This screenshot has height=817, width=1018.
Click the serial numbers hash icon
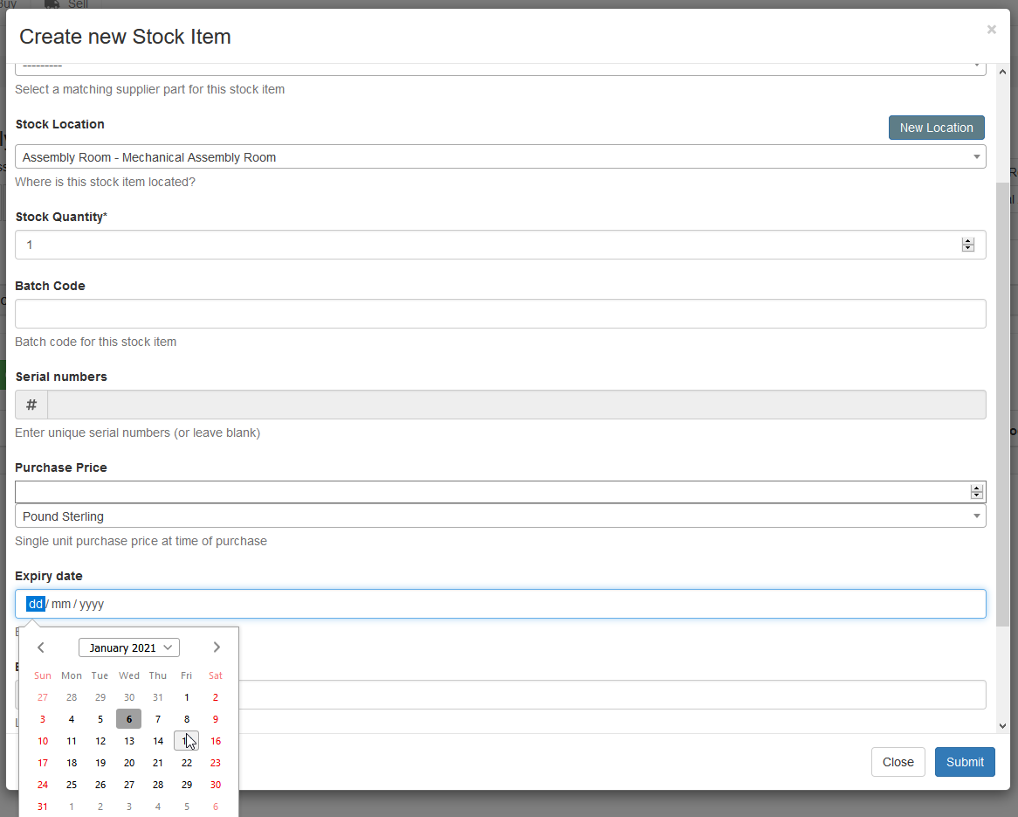point(31,405)
